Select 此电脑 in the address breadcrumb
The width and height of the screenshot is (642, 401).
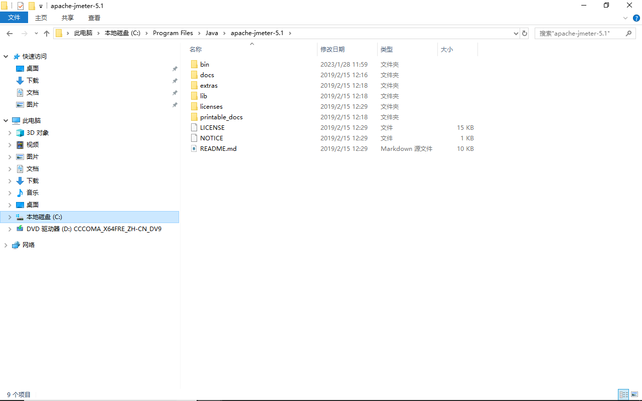pos(83,33)
